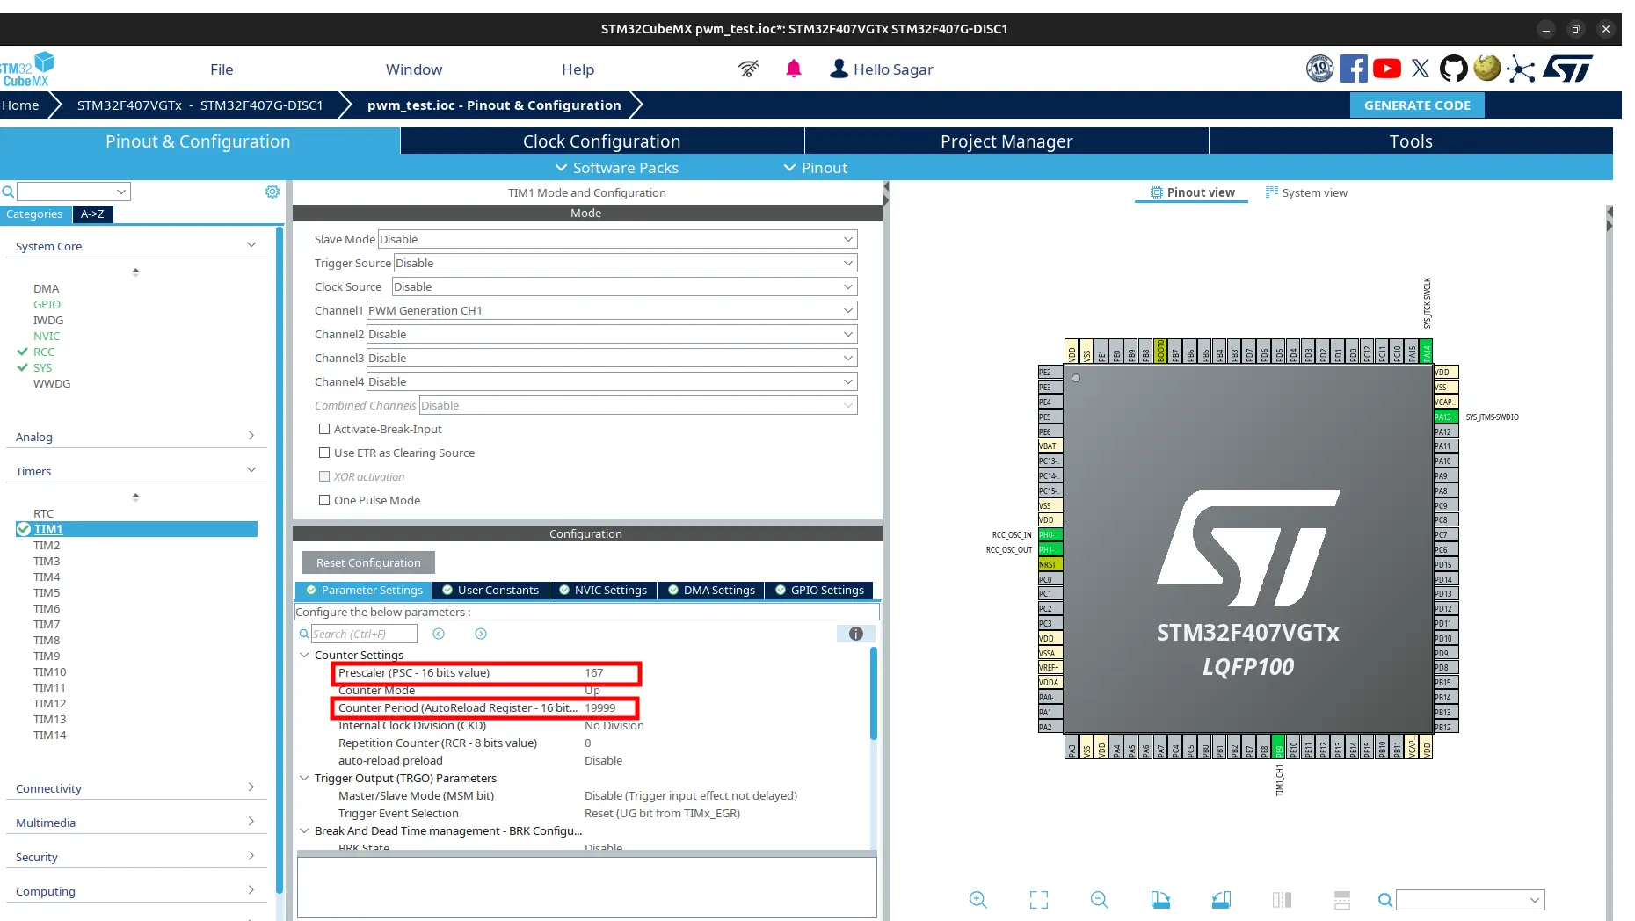Click the peripheral search magnifier in the sidebar
The image size is (1635, 921).
click(x=8, y=192)
